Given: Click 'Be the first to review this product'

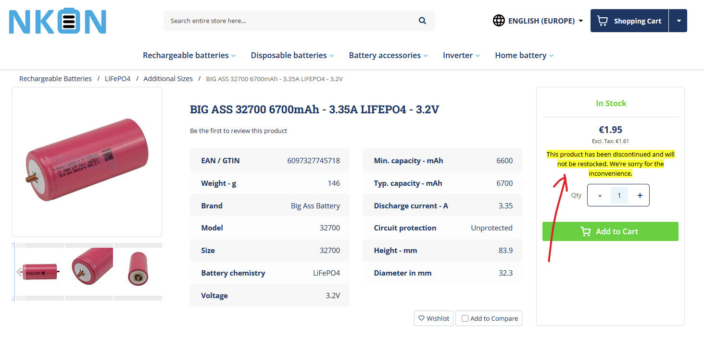Looking at the screenshot, I should [x=239, y=131].
